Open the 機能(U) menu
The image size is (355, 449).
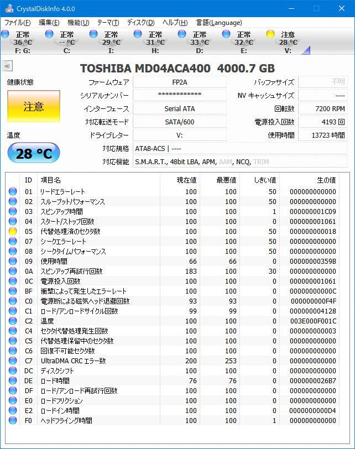pyautogui.click(x=78, y=23)
